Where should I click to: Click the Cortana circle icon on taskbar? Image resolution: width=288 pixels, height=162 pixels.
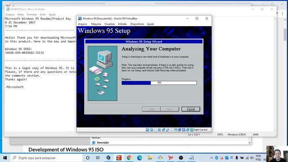[88, 158]
